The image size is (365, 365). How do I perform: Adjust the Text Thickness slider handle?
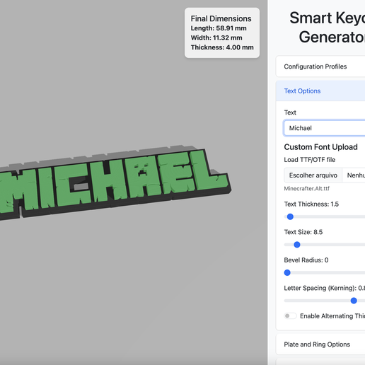290,216
